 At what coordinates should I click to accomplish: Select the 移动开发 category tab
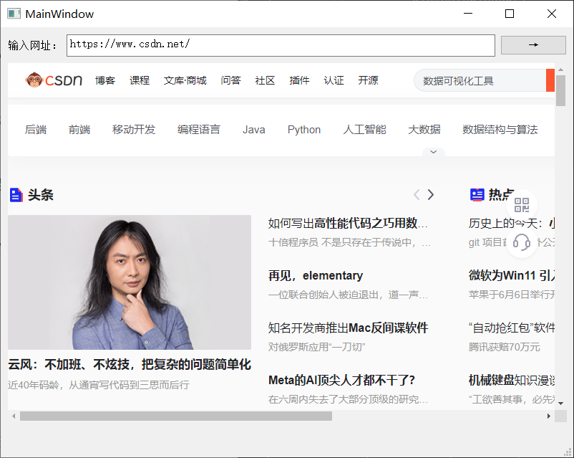click(134, 130)
